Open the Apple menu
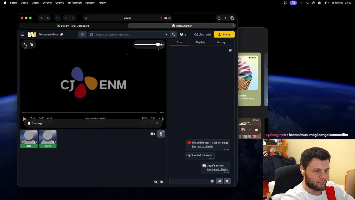 tap(5, 3)
